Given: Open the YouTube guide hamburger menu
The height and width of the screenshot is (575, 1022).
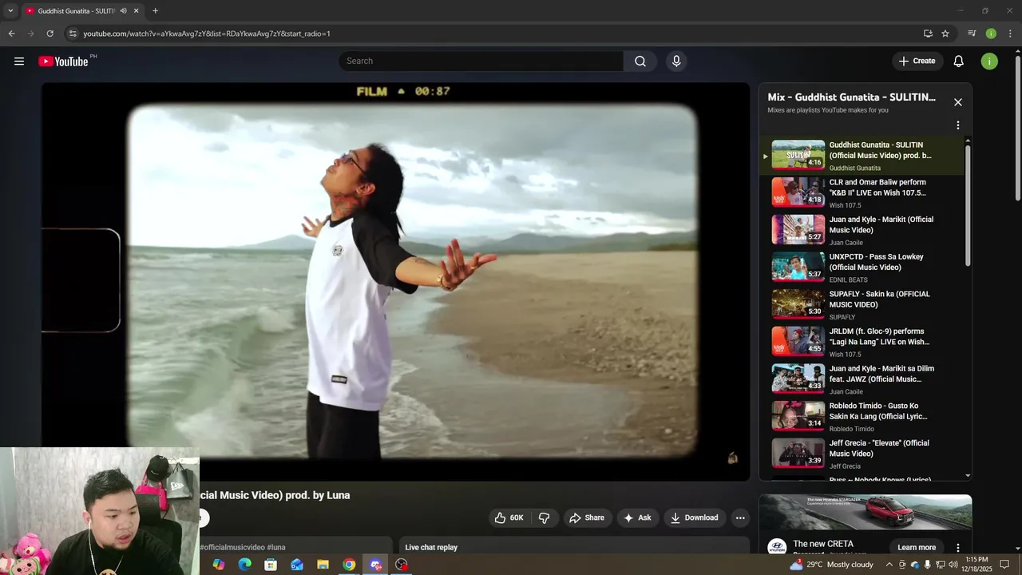Looking at the screenshot, I should point(19,61).
